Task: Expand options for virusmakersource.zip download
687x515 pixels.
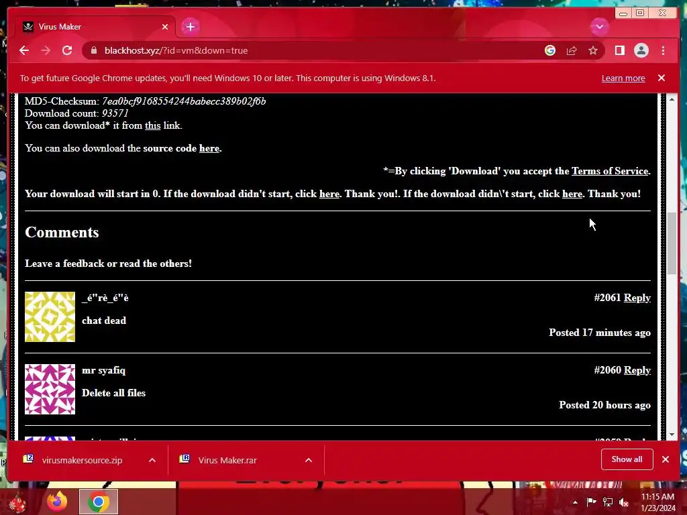Action: [152, 460]
